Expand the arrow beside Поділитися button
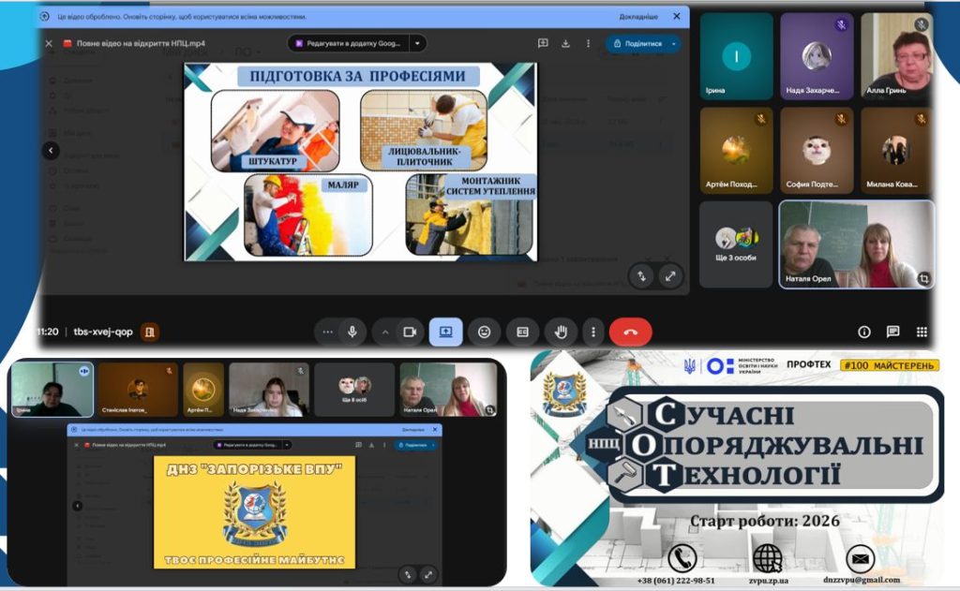Image resolution: width=960 pixels, height=591 pixels. (673, 43)
